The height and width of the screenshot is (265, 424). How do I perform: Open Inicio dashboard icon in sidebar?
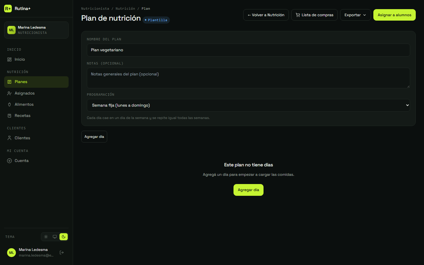click(9, 59)
